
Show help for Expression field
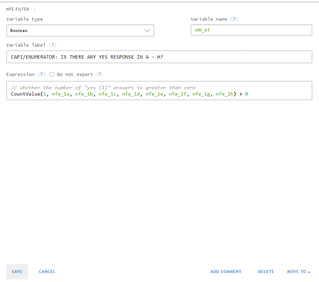point(42,75)
